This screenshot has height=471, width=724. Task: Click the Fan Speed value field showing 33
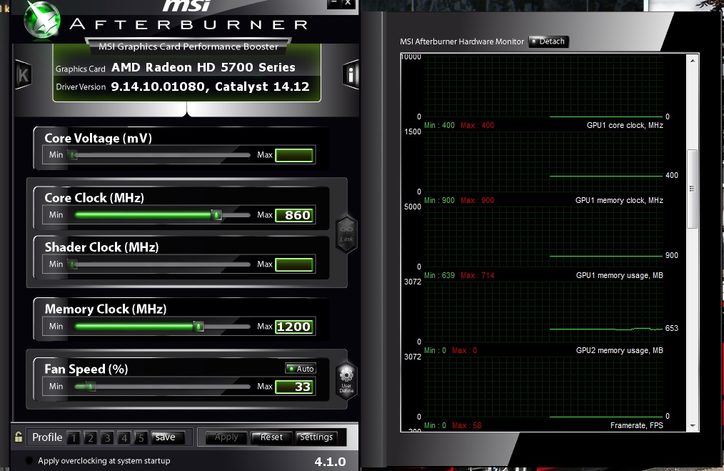295,387
